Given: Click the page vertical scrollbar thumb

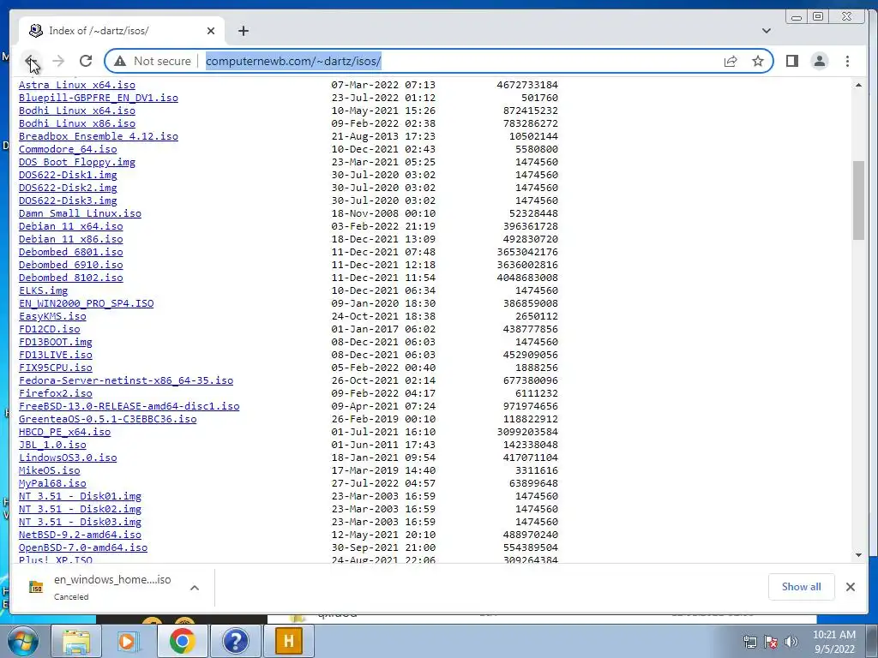Looking at the screenshot, I should 858,200.
